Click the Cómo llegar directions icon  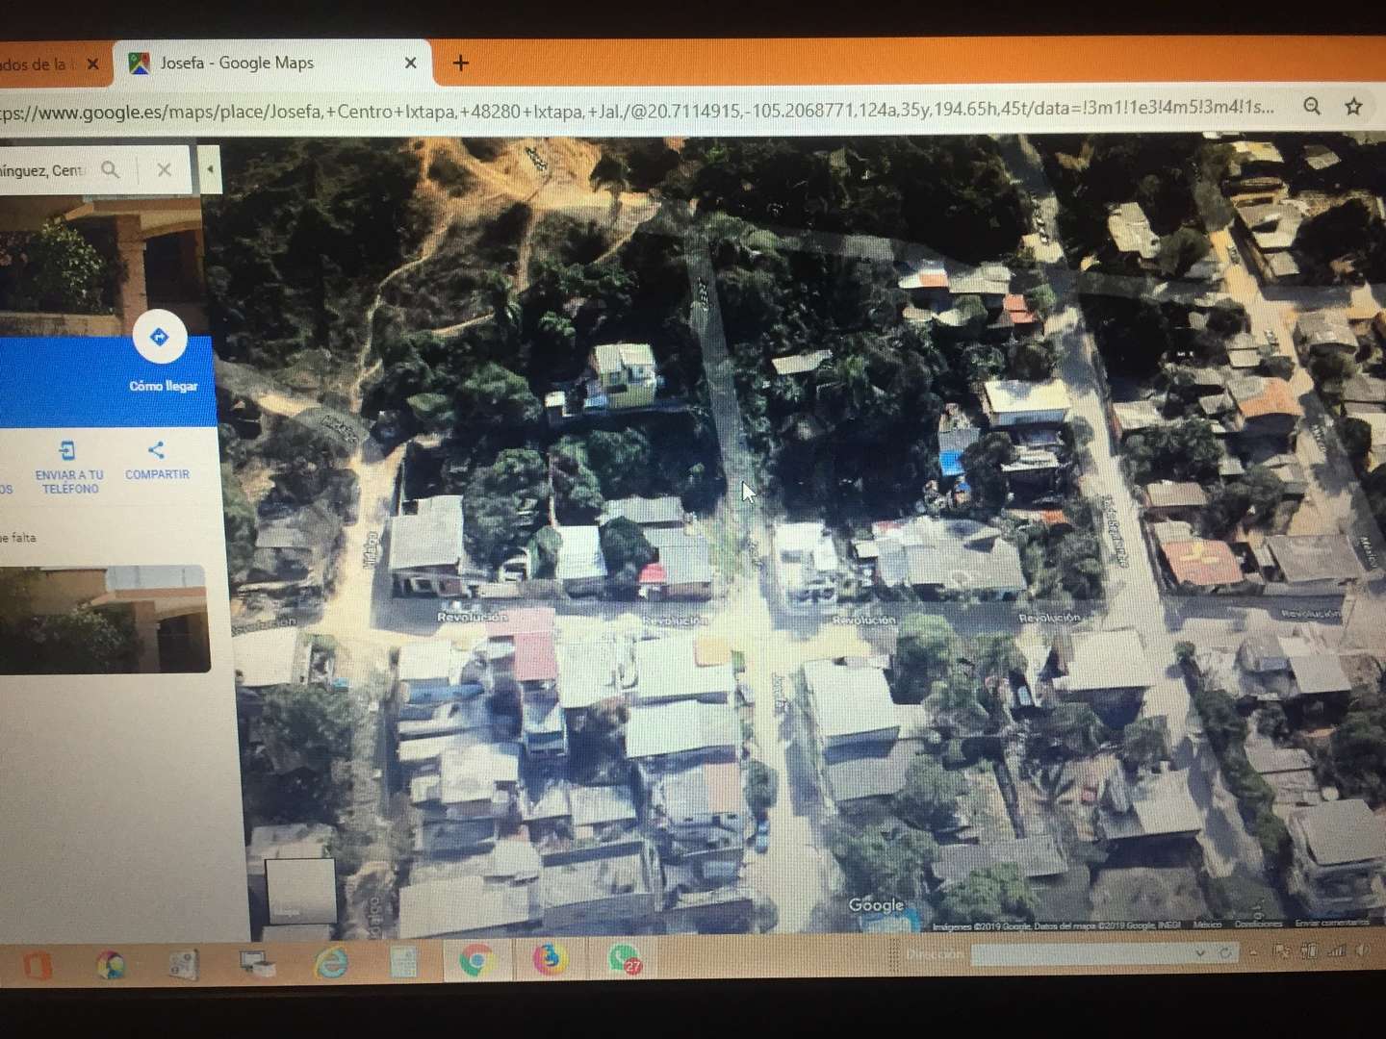point(159,338)
